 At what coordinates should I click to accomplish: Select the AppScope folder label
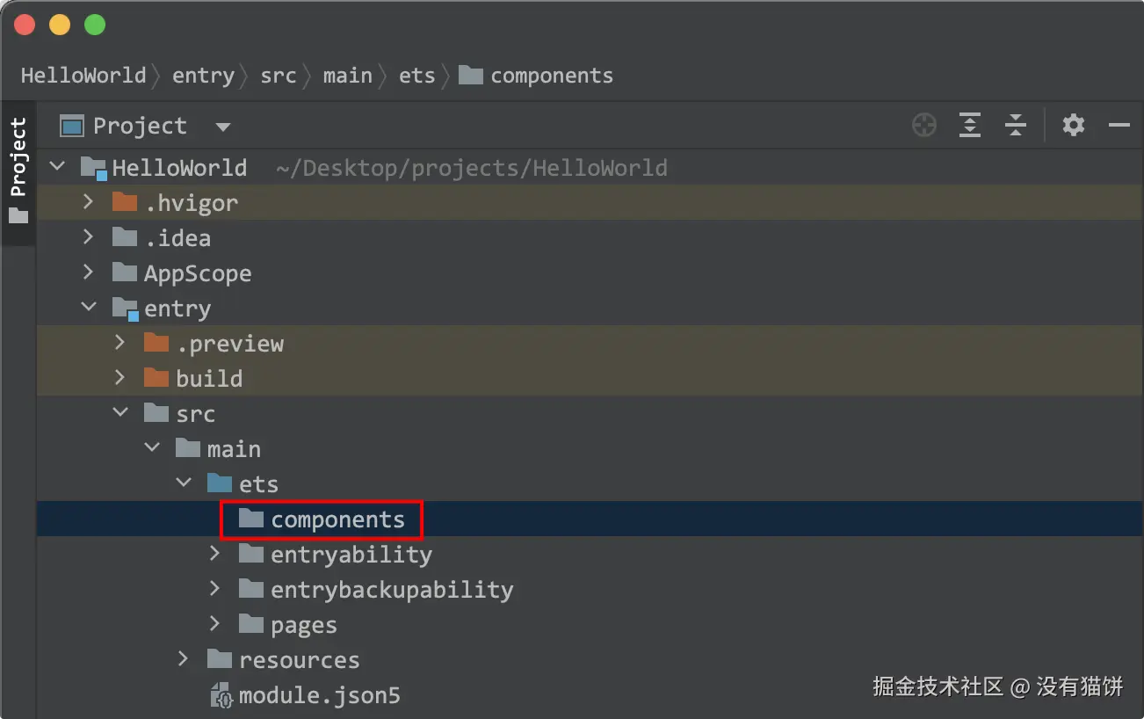(198, 274)
